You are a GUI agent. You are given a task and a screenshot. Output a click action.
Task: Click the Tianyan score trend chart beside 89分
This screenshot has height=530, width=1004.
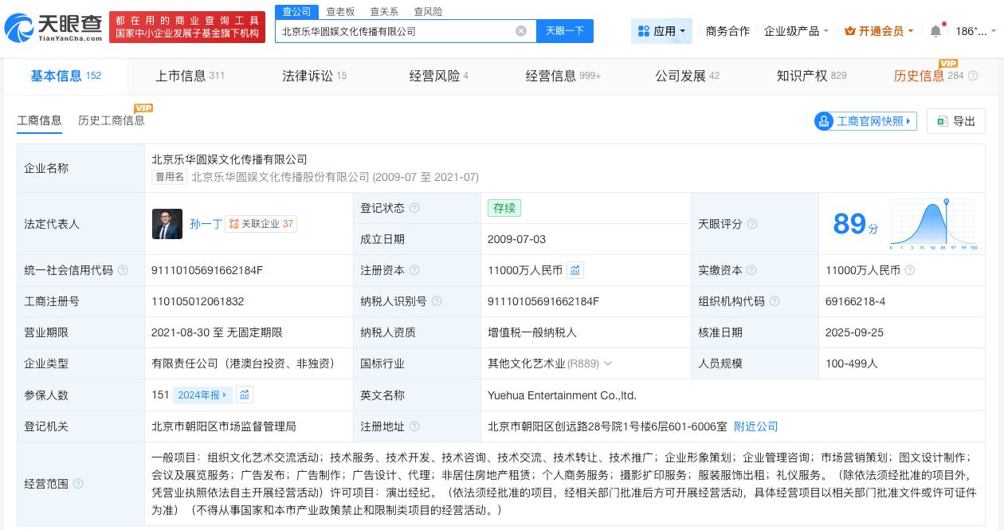pyautogui.click(x=932, y=224)
